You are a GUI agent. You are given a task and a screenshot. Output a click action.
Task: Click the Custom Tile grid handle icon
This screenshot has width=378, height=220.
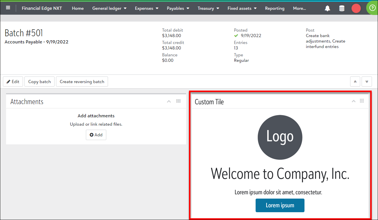[x=362, y=101]
